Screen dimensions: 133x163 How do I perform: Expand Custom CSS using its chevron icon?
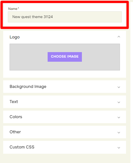pyautogui.click(x=119, y=148)
